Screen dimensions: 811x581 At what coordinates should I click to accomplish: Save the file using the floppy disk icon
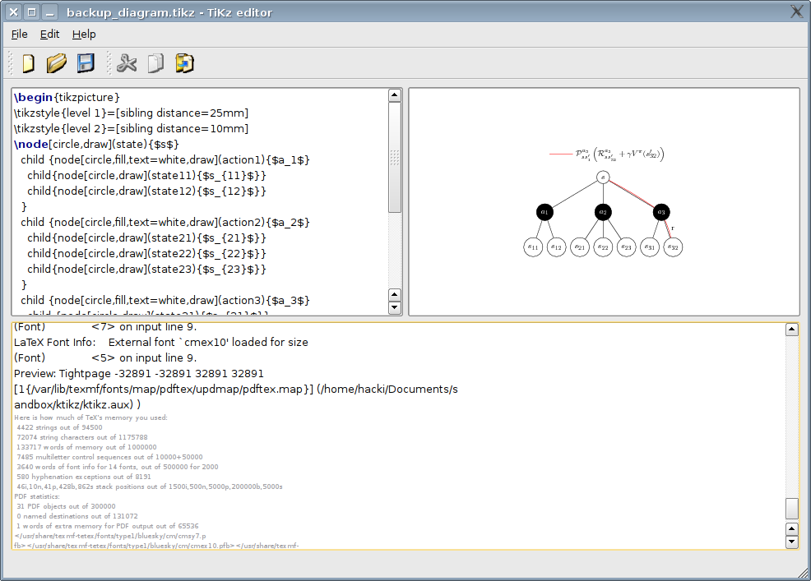(x=86, y=63)
